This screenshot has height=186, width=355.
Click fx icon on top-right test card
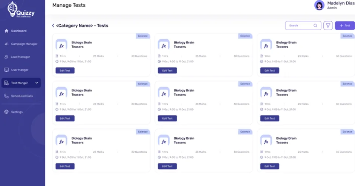tap(266, 45)
